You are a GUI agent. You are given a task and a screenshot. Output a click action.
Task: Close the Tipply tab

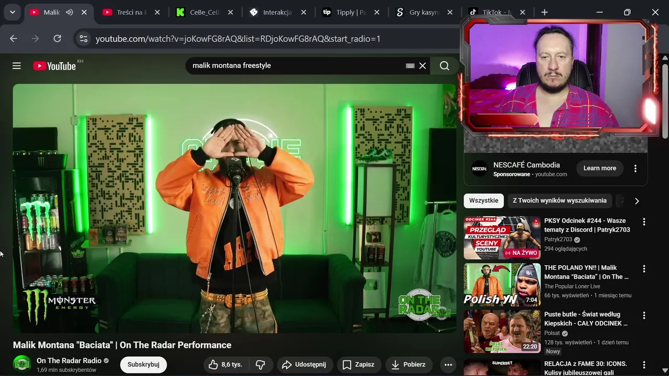[377, 12]
